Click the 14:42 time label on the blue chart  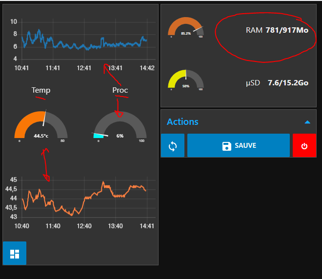point(147,68)
